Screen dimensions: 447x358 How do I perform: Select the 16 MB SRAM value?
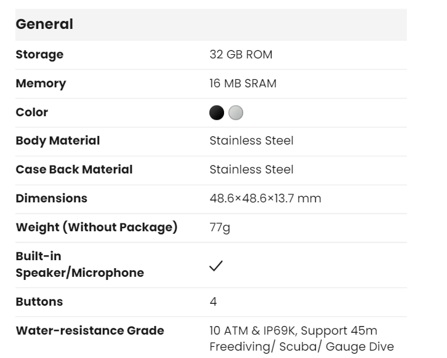pos(243,84)
